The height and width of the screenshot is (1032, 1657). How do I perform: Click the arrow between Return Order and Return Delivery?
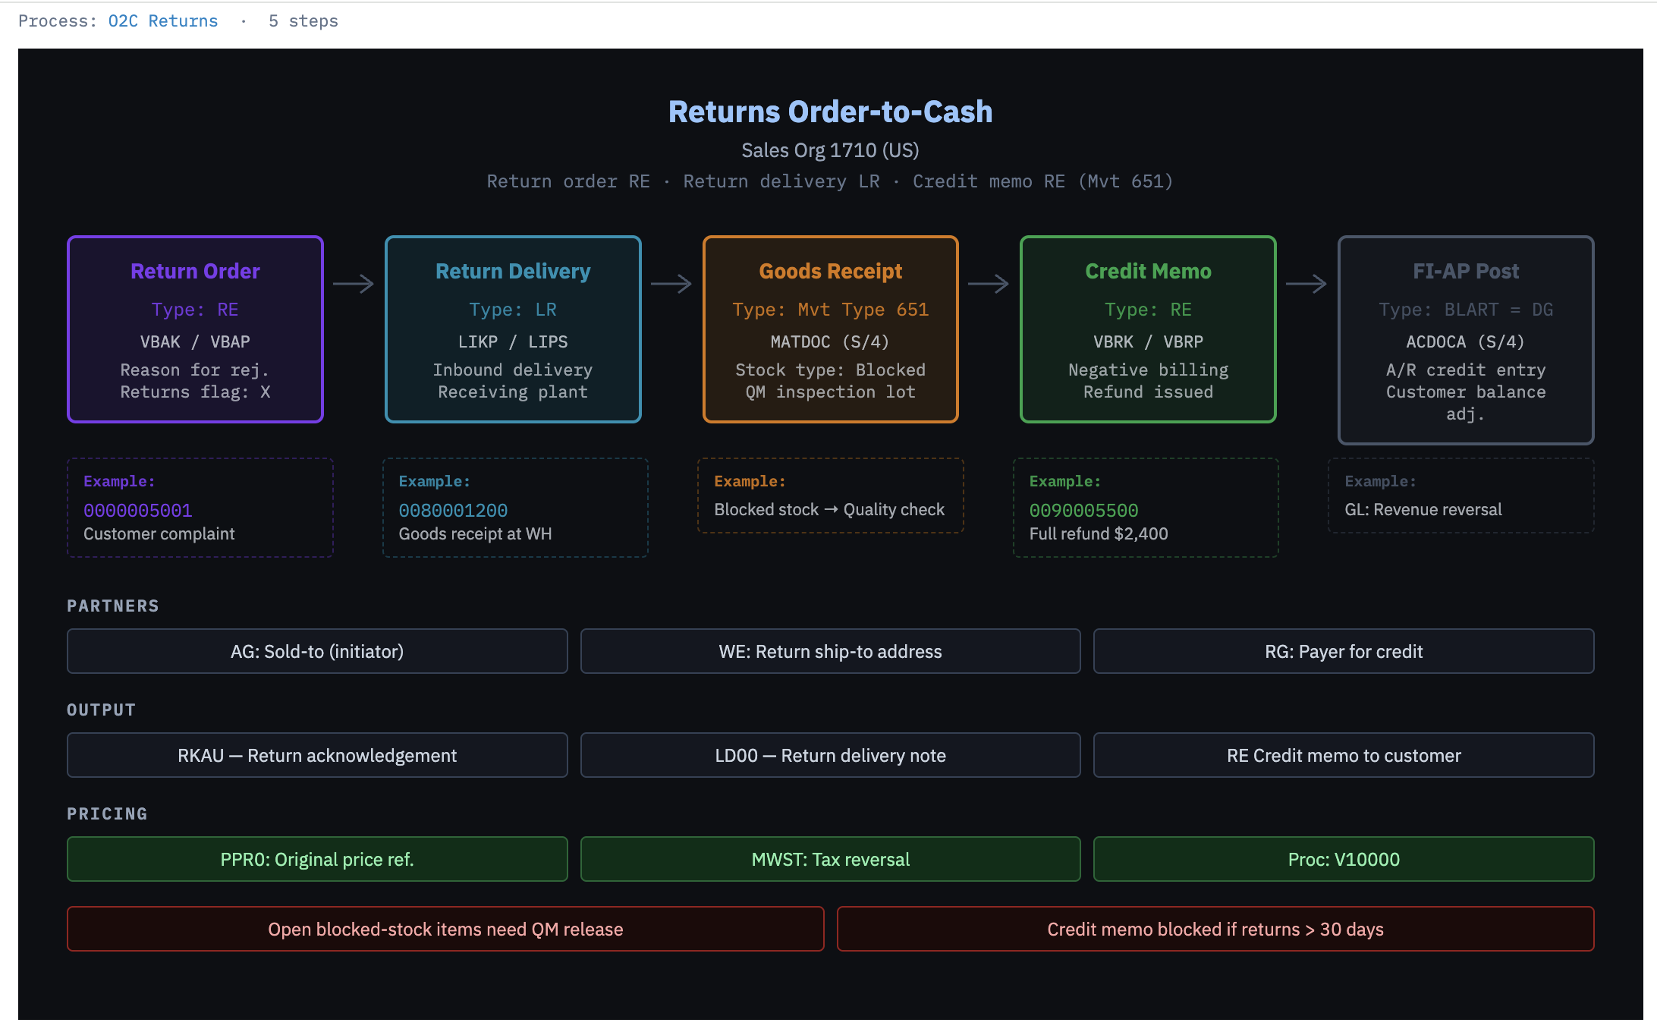coord(353,284)
